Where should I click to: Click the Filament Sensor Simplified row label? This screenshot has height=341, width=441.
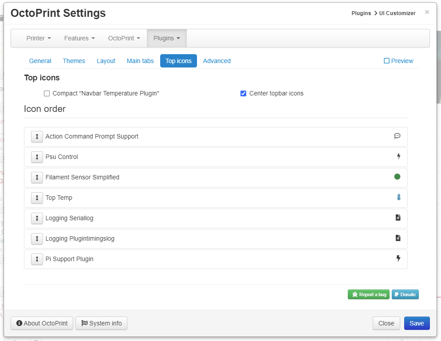tap(83, 178)
